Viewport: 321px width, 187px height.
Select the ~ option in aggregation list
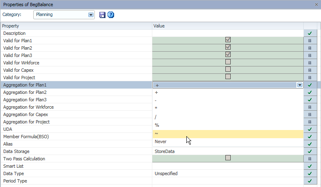[x=228, y=134]
